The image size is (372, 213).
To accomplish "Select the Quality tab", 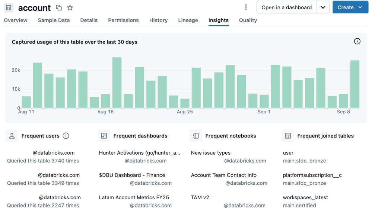I will (248, 20).
